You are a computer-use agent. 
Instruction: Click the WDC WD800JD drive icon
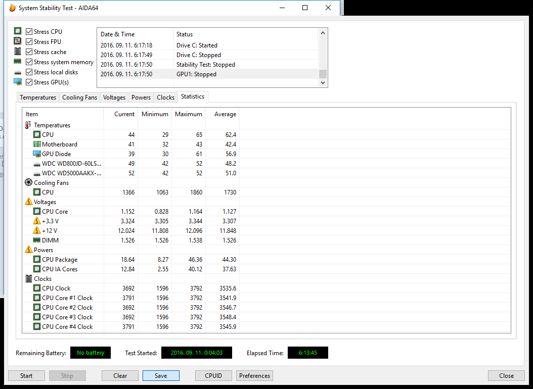tap(37, 164)
